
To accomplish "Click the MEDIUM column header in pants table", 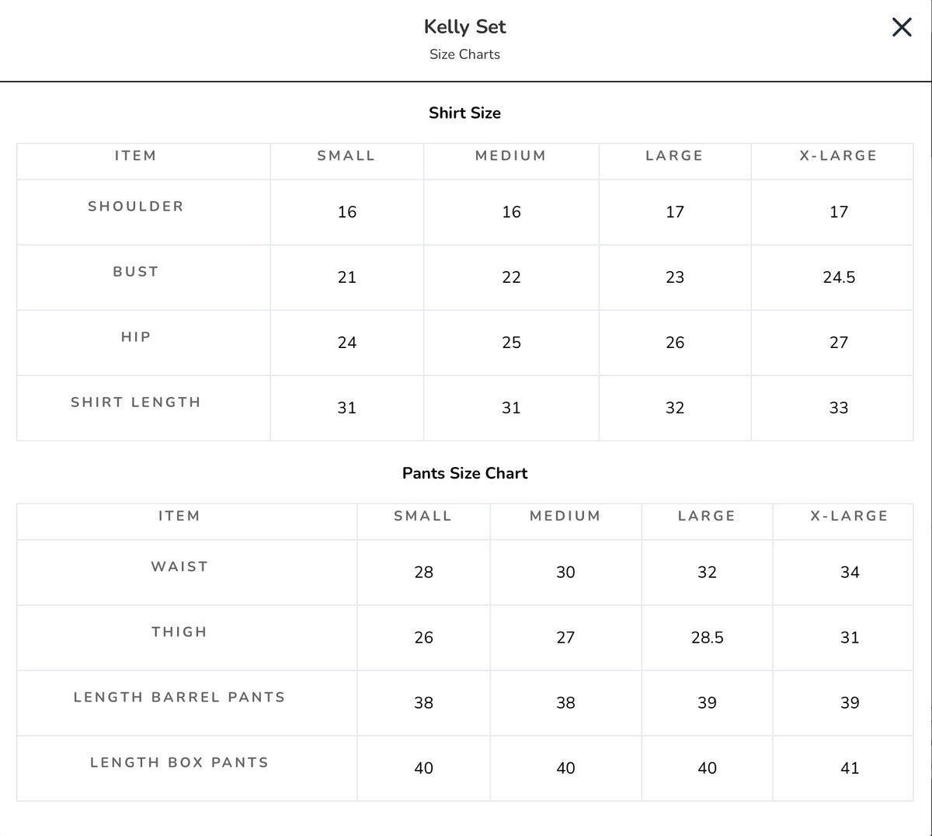I will coord(565,517).
